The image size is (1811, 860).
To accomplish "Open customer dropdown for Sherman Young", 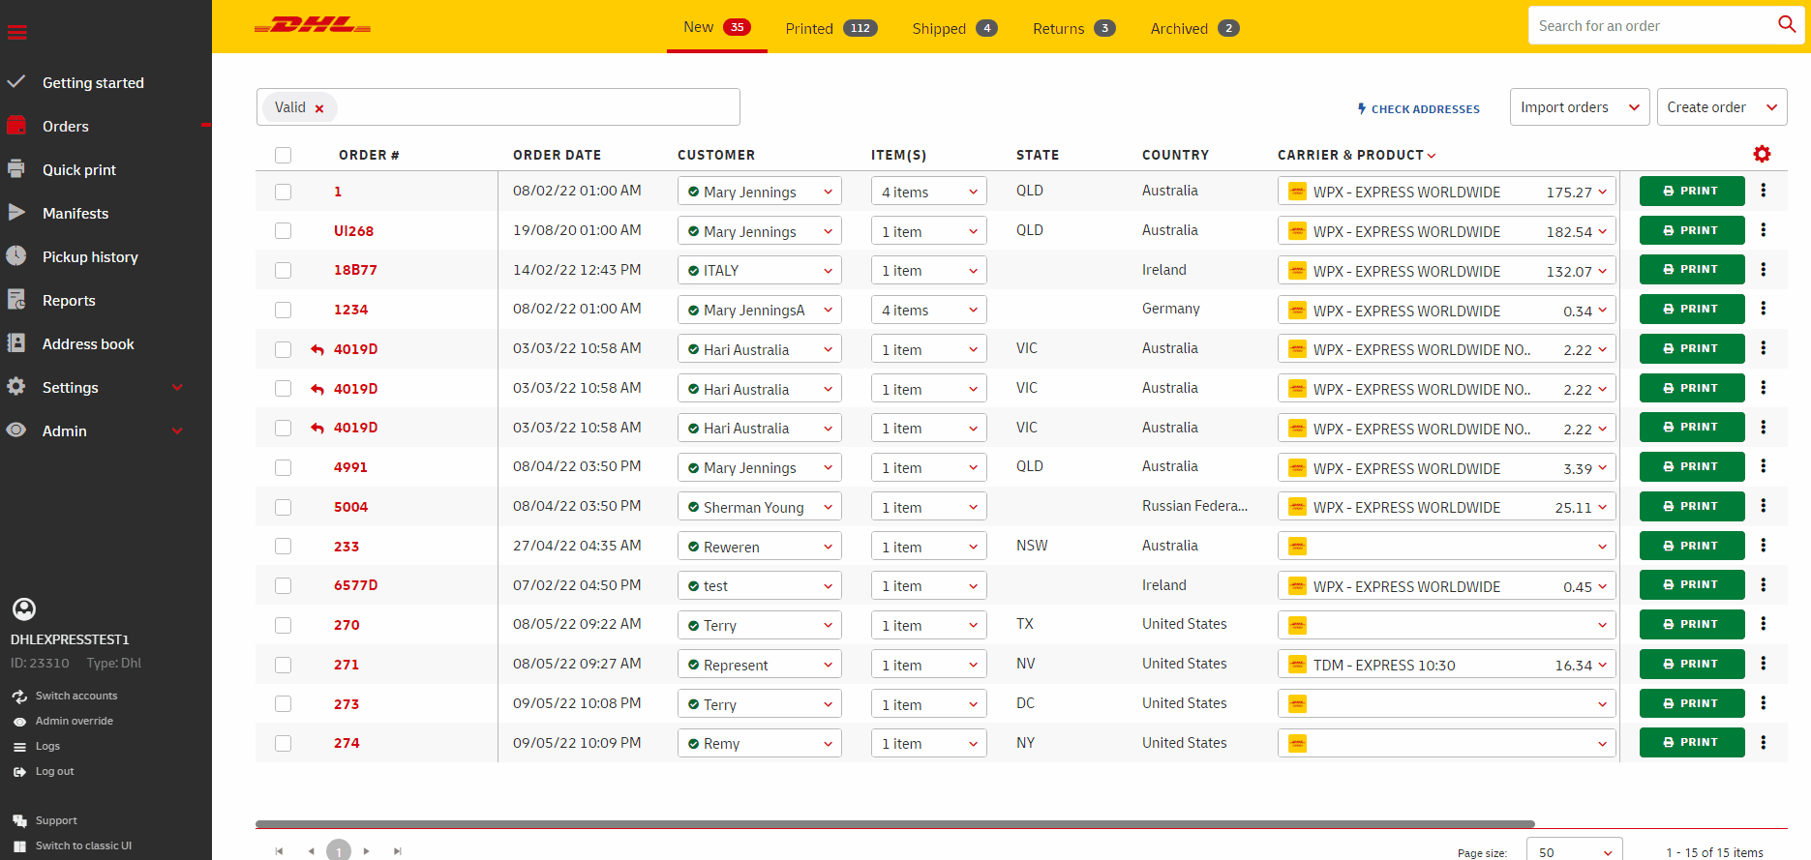I will click(x=760, y=507).
